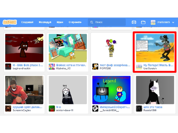The width and height of the screenshot is (178, 133).
Task: Open the Legend interview project thumbnail
Action: point(111,90)
